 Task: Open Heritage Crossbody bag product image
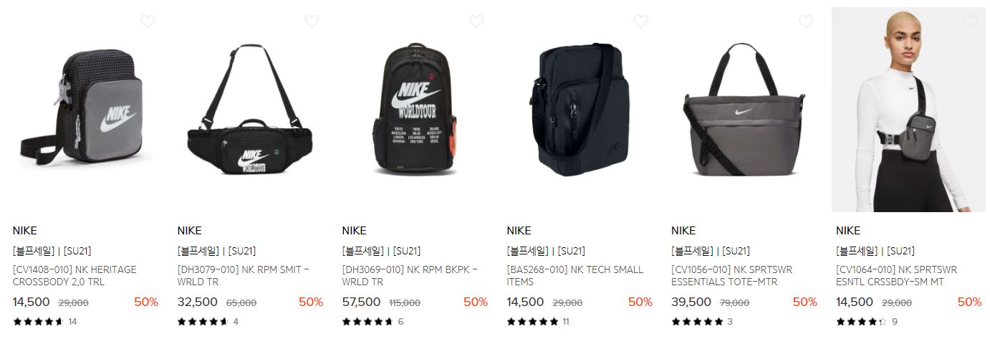click(85, 110)
